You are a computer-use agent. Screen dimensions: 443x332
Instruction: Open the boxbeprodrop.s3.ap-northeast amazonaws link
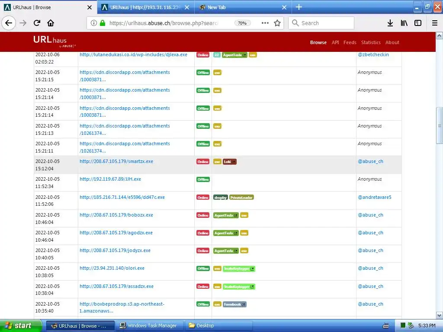[x=122, y=307]
